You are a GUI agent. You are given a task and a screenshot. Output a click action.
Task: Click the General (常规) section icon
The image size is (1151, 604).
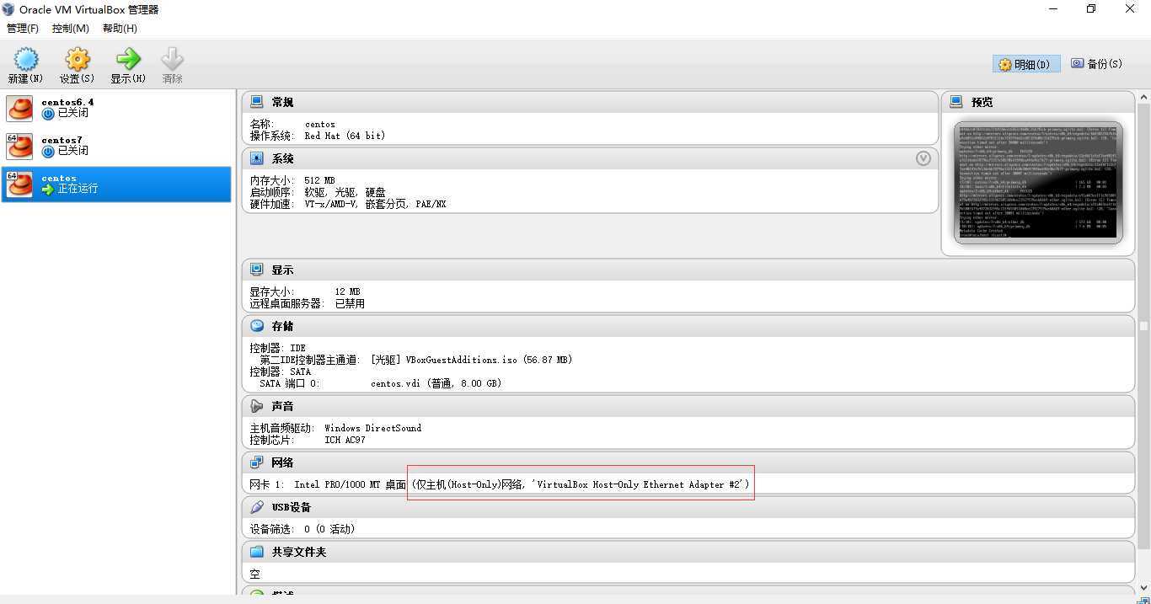coord(257,102)
